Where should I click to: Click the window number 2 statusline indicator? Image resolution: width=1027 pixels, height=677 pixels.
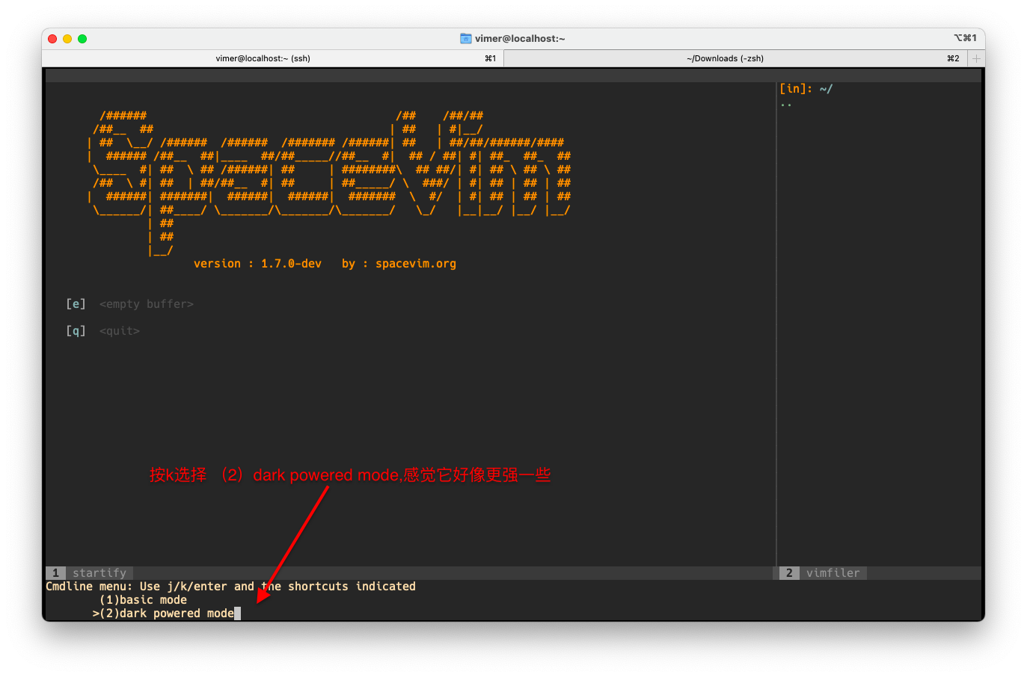[x=789, y=573]
